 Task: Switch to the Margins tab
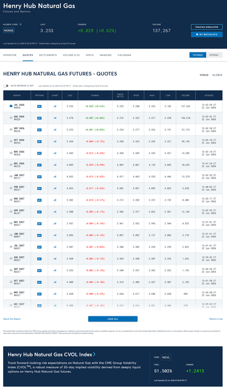pos(106,55)
